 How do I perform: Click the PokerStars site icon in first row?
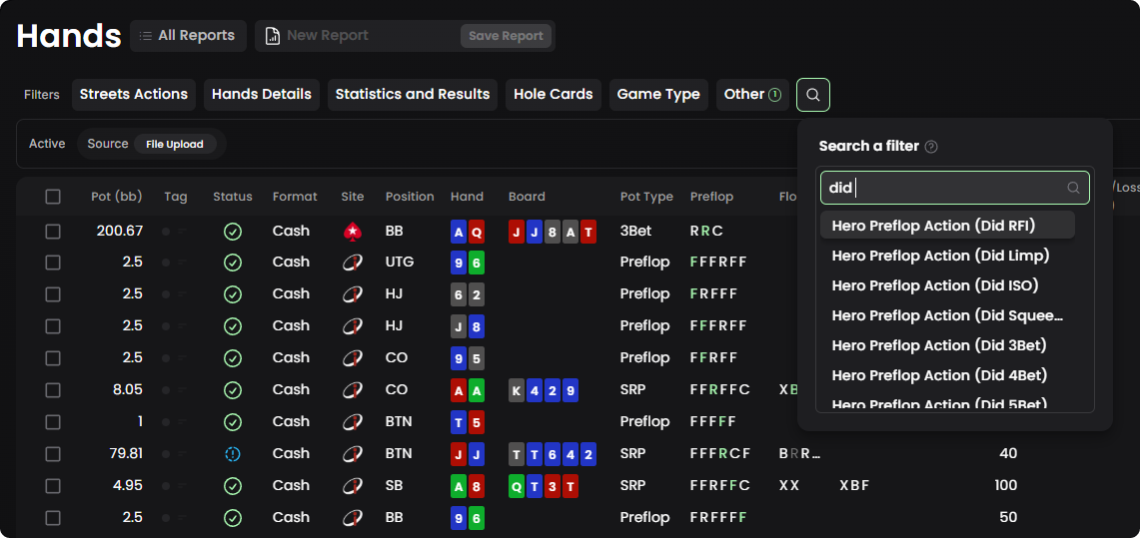pos(352,231)
